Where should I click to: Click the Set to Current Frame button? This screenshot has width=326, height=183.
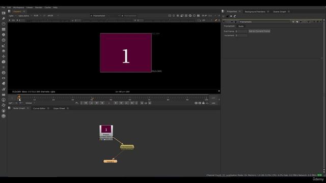tap(259, 32)
